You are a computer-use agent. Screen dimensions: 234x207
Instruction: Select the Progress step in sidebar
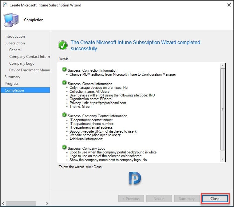pos(11,84)
